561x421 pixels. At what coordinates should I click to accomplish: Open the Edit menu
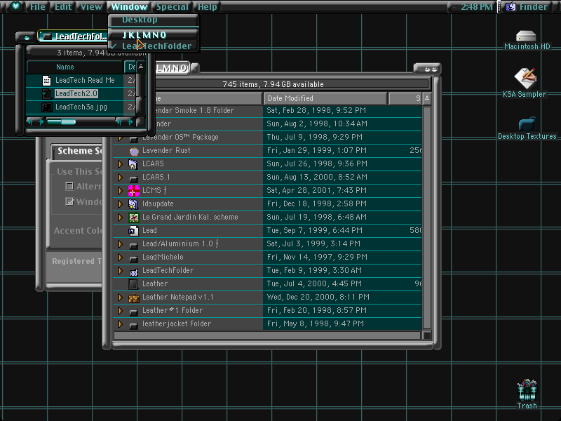point(63,7)
